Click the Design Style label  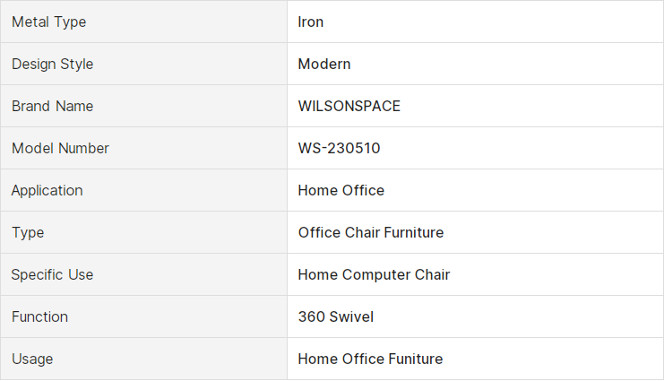pos(53,64)
